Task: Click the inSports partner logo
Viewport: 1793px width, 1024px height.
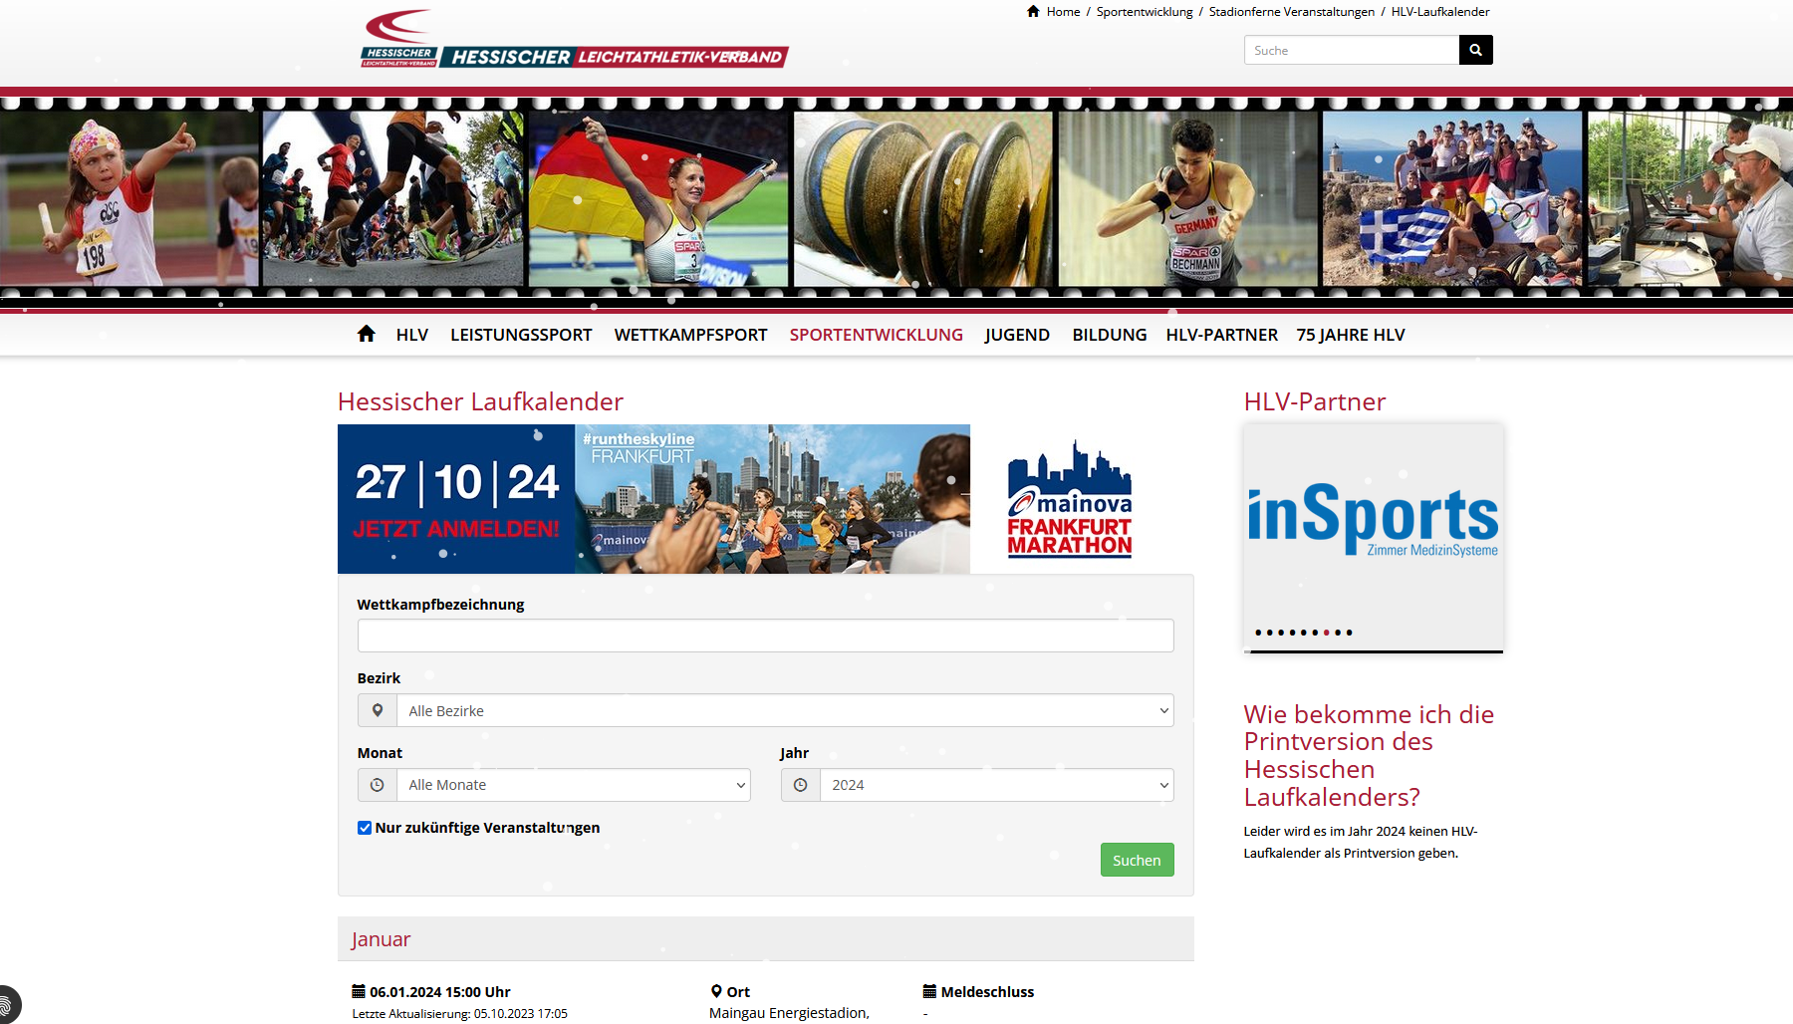Action: coord(1373,520)
